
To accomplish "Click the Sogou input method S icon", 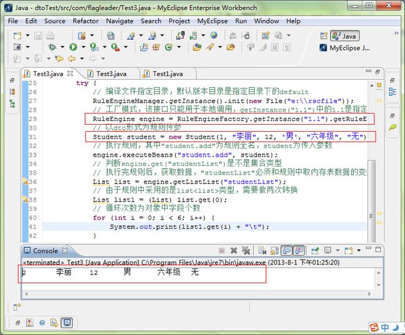I will tap(374, 328).
